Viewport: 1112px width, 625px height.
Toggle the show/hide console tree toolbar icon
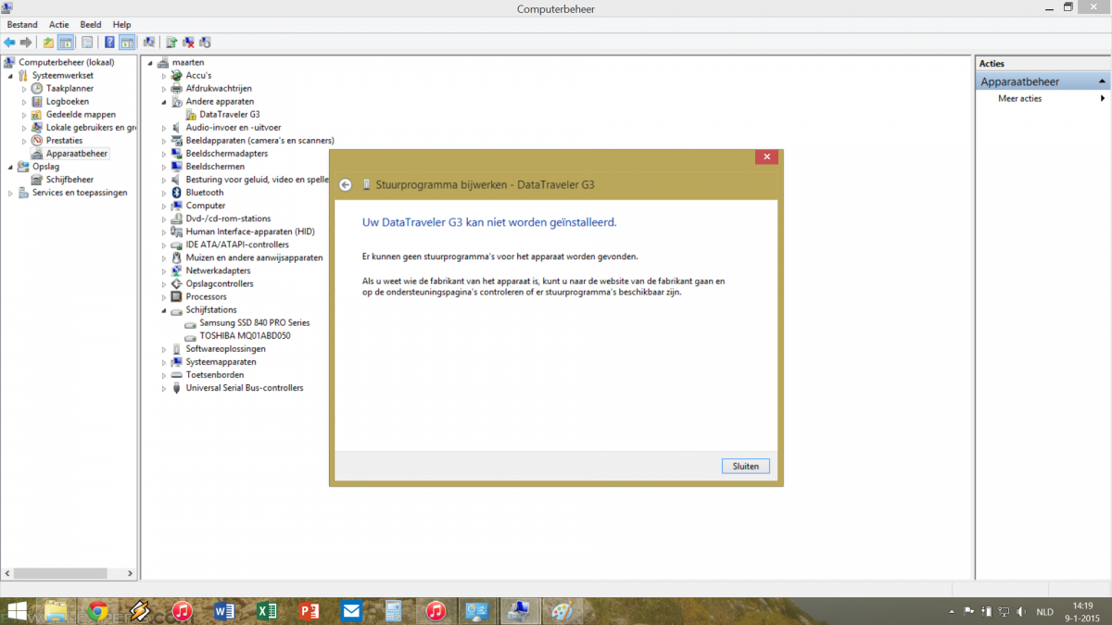66,42
